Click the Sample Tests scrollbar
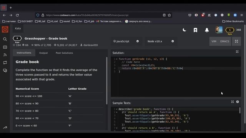The image size is (246, 138). click(240, 110)
